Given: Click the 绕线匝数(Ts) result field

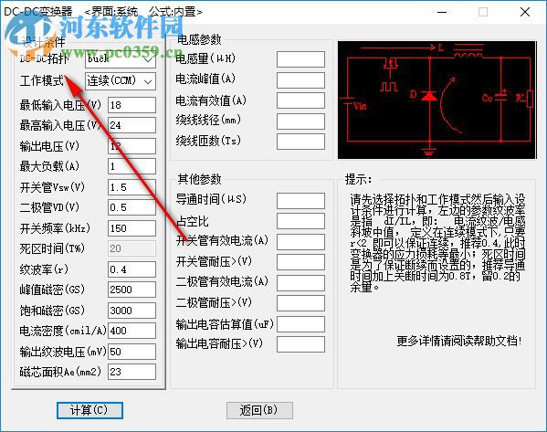Looking at the screenshot, I should [x=300, y=142].
